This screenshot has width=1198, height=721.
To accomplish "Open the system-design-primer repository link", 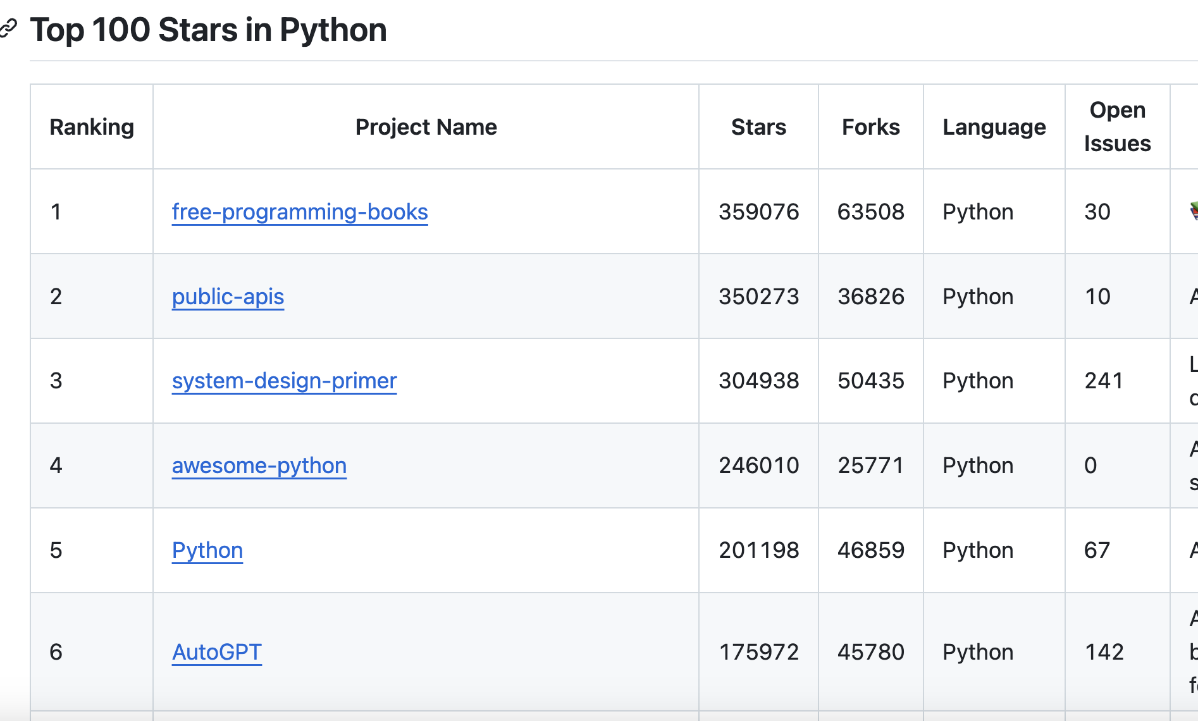I will point(284,381).
